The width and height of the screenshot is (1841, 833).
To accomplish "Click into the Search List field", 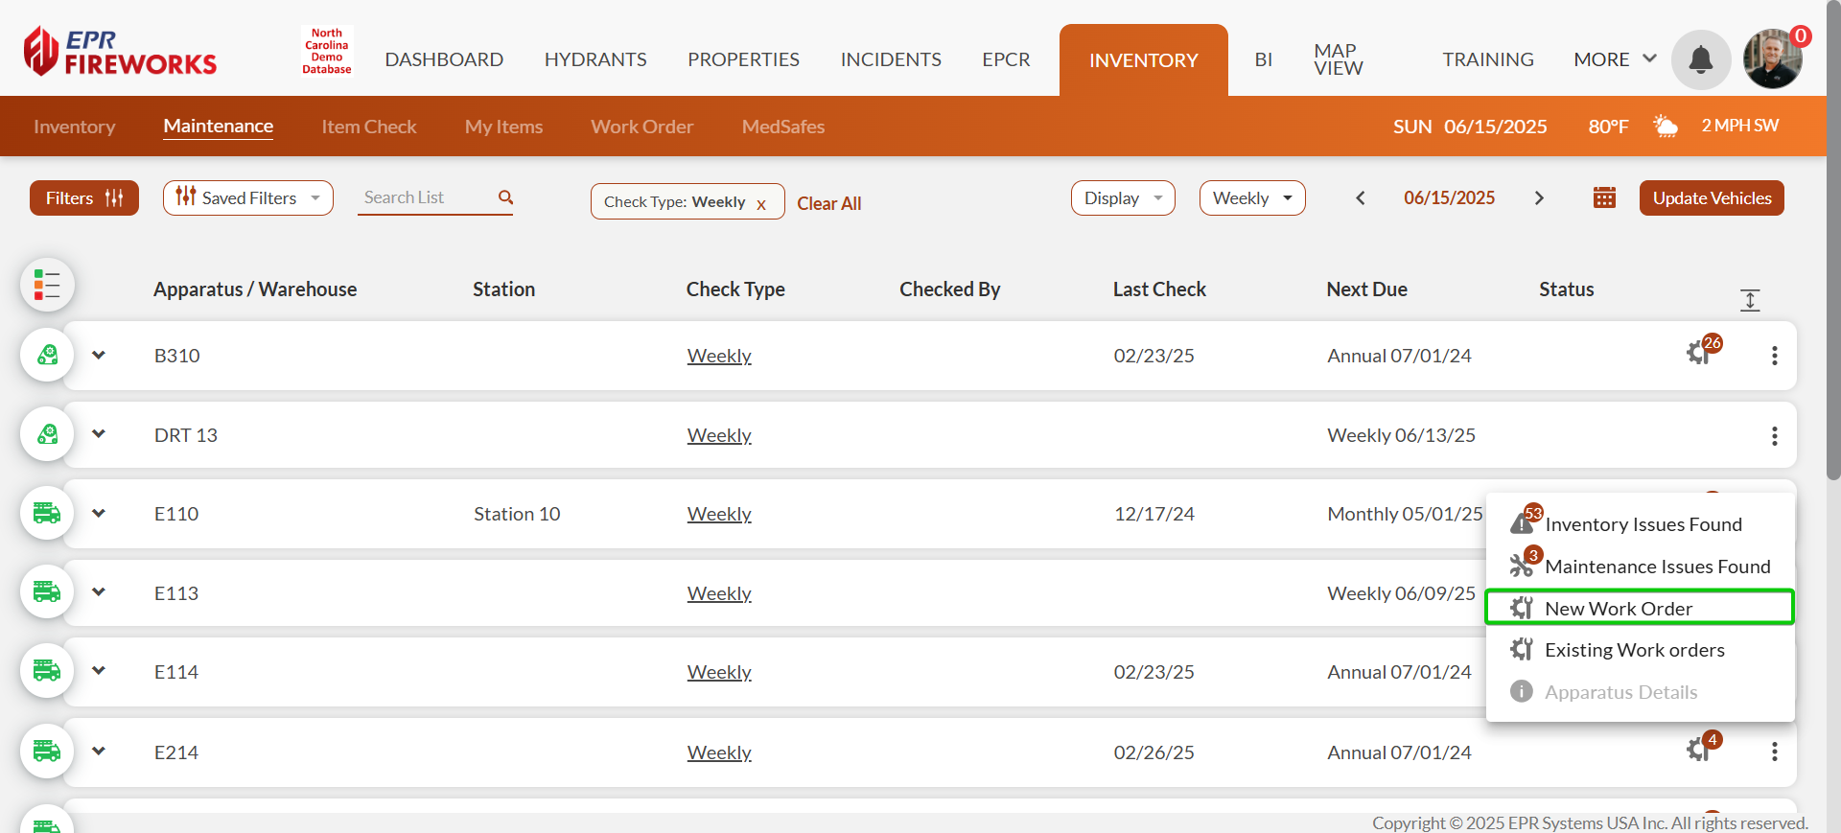I will (425, 197).
